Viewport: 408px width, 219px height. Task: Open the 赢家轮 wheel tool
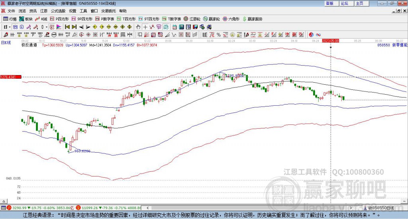click(x=211, y=19)
